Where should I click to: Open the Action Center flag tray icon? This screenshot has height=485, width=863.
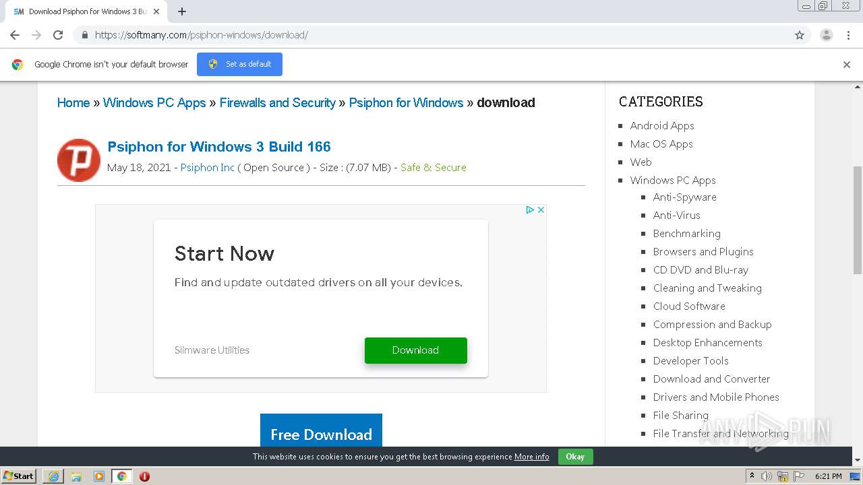pyautogui.click(x=799, y=476)
